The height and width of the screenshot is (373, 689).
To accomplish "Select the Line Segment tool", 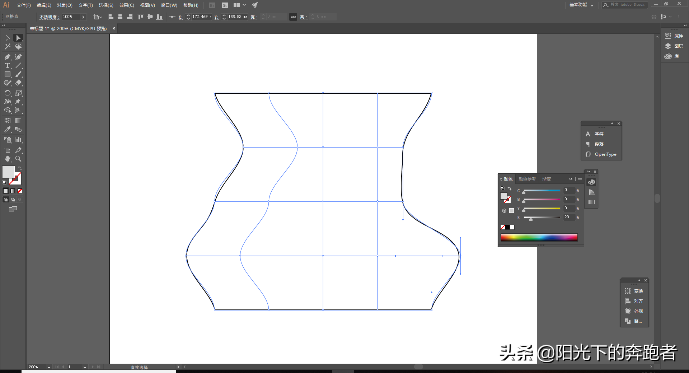I will click(x=18, y=65).
